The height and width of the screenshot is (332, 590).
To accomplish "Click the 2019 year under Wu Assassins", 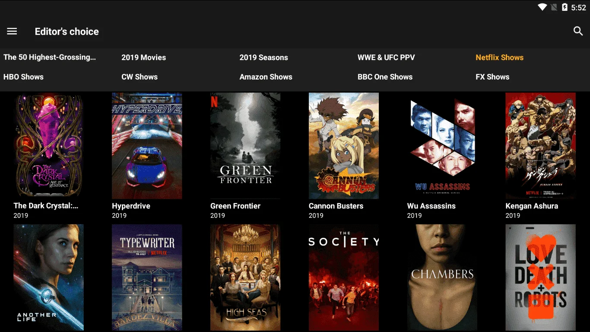I will 415,215.
